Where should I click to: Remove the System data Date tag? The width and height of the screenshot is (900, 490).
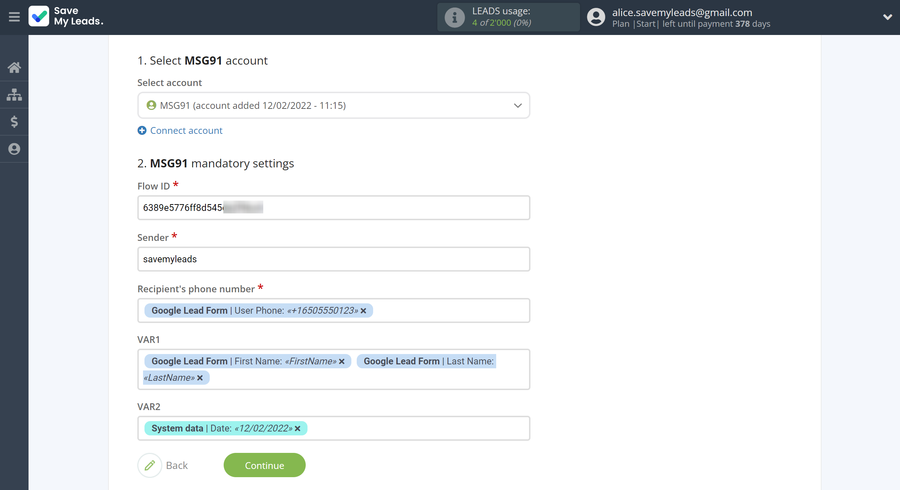[x=298, y=429]
